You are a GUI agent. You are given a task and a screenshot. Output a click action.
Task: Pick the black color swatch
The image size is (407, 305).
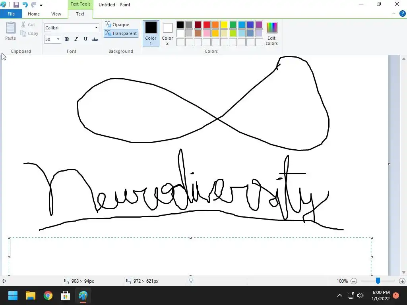pos(180,25)
